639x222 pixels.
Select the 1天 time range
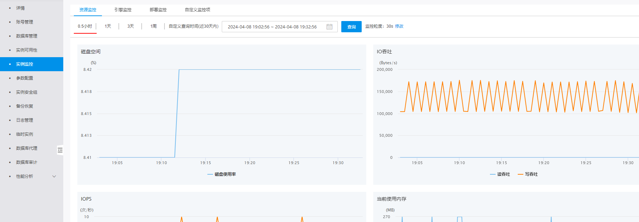(108, 26)
